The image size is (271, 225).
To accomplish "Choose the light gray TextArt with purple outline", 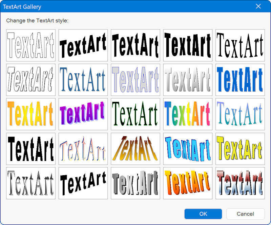I will coord(135,80).
